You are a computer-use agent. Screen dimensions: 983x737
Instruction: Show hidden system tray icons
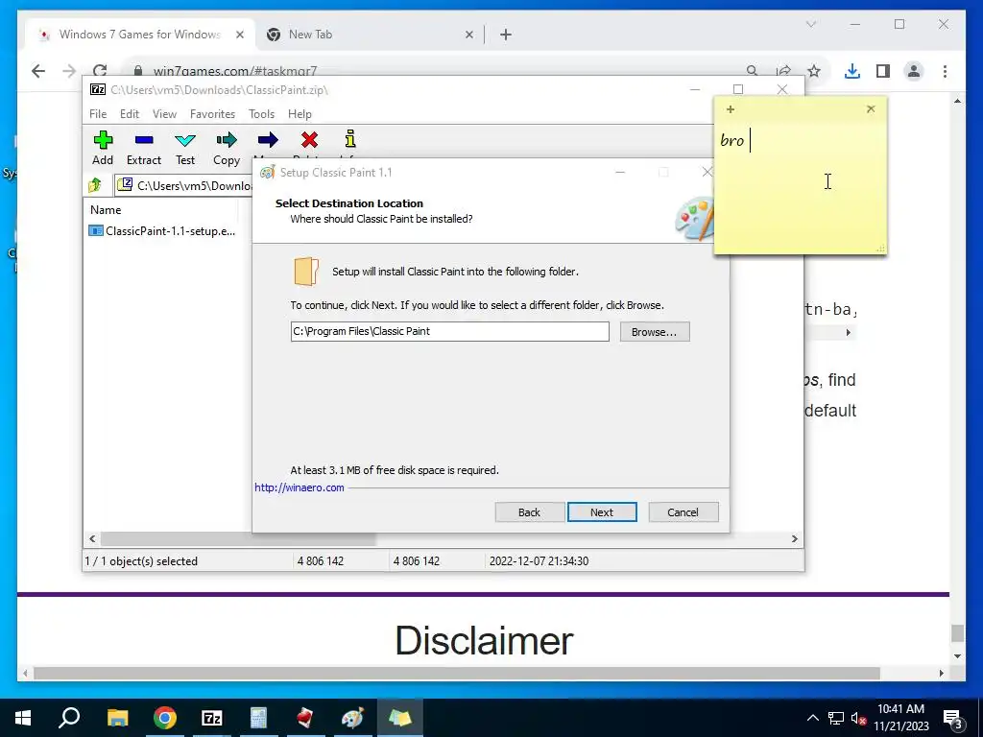pyautogui.click(x=812, y=718)
